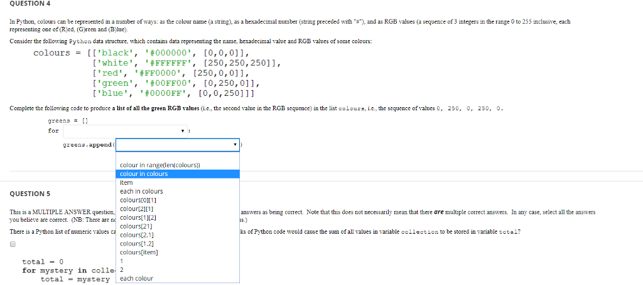Choose 'colours[0][1]' from the list
The height and width of the screenshot is (285, 643).
pos(178,200)
